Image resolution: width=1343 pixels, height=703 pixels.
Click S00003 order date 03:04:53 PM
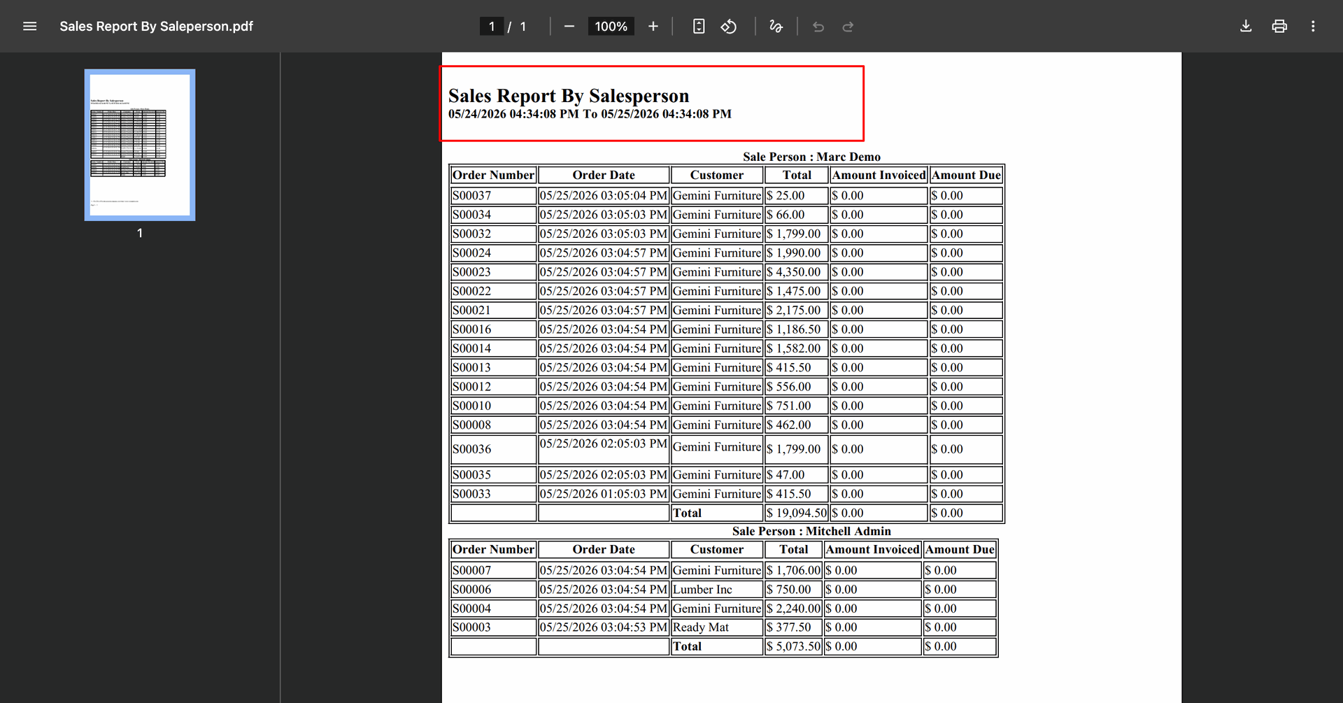[604, 627]
